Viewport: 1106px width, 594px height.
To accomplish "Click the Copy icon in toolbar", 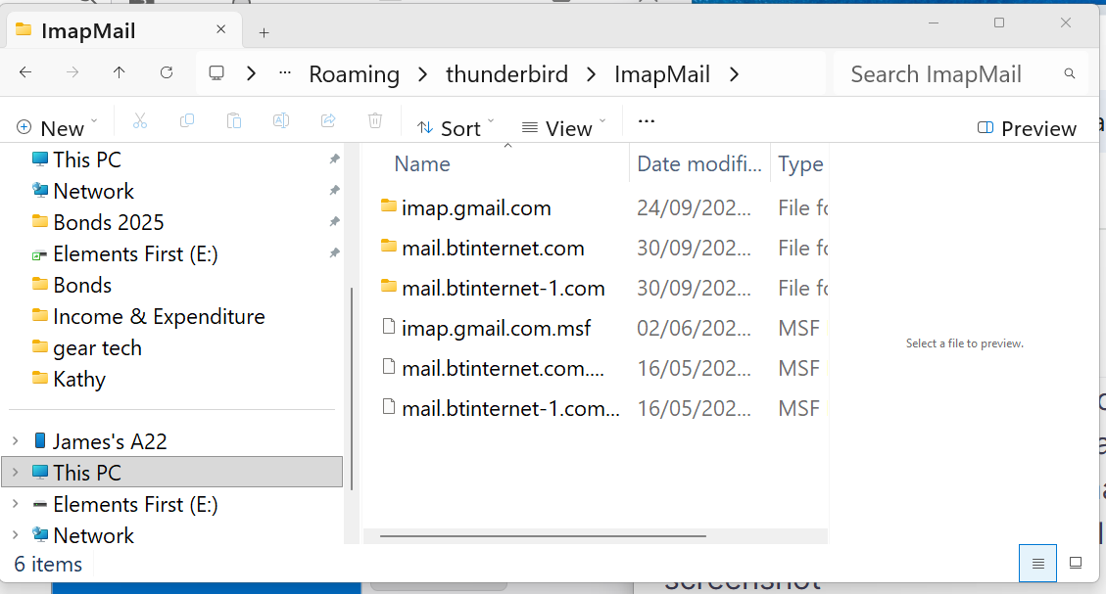I will (187, 121).
